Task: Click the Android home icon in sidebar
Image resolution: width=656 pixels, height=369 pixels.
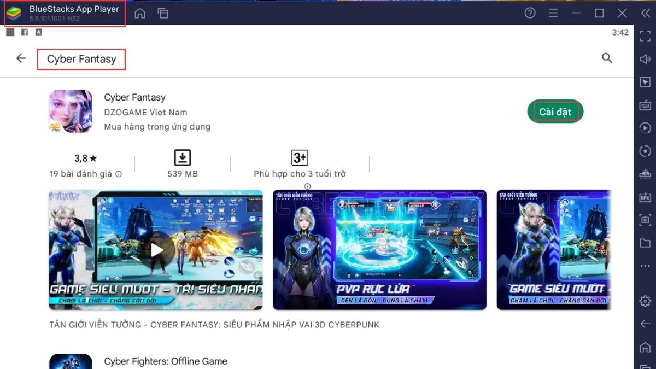Action: point(645,347)
